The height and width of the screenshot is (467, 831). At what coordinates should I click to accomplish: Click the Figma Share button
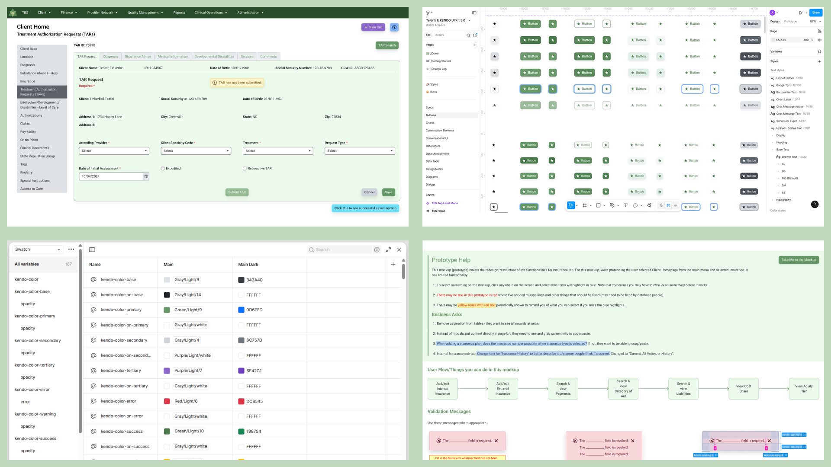816,13
